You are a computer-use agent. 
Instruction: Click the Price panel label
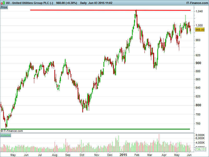[4, 7]
